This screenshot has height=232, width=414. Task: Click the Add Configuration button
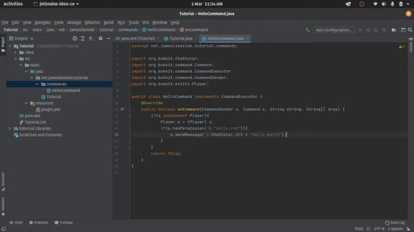click(x=334, y=30)
